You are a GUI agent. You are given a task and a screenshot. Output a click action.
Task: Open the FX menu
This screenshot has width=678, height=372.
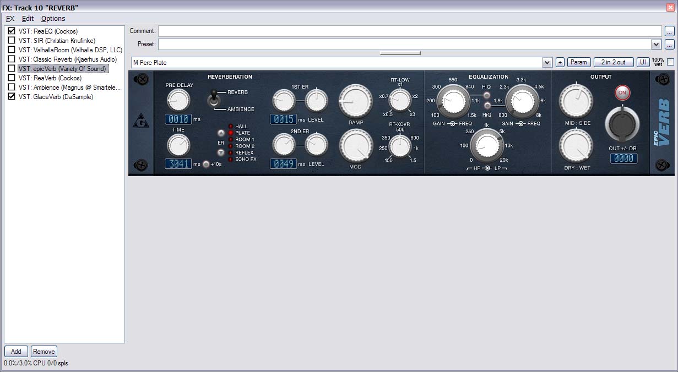pyautogui.click(x=9, y=18)
